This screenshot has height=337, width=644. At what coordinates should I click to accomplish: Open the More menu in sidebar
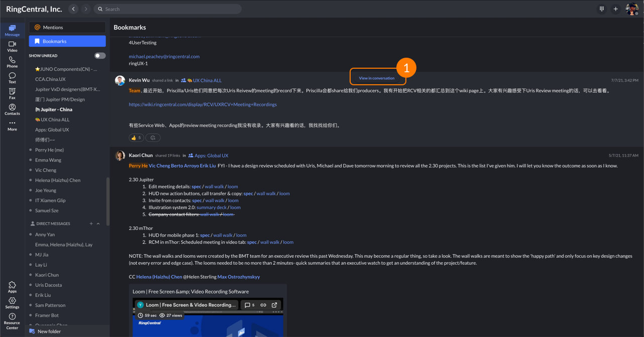point(12,125)
